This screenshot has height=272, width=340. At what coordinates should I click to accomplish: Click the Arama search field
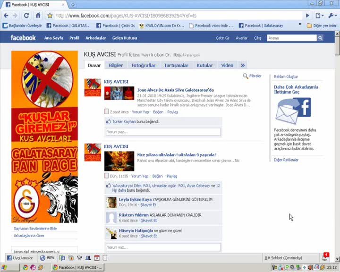(292, 38)
